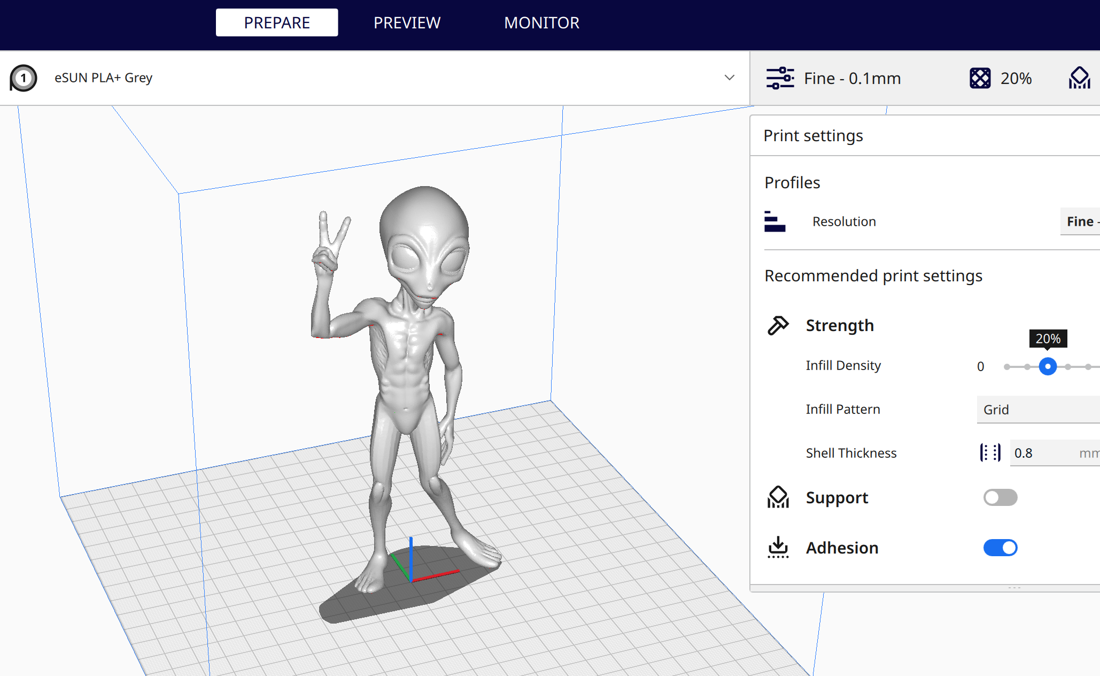Click the Adhesion section icon
The width and height of the screenshot is (1100, 676).
pos(778,548)
